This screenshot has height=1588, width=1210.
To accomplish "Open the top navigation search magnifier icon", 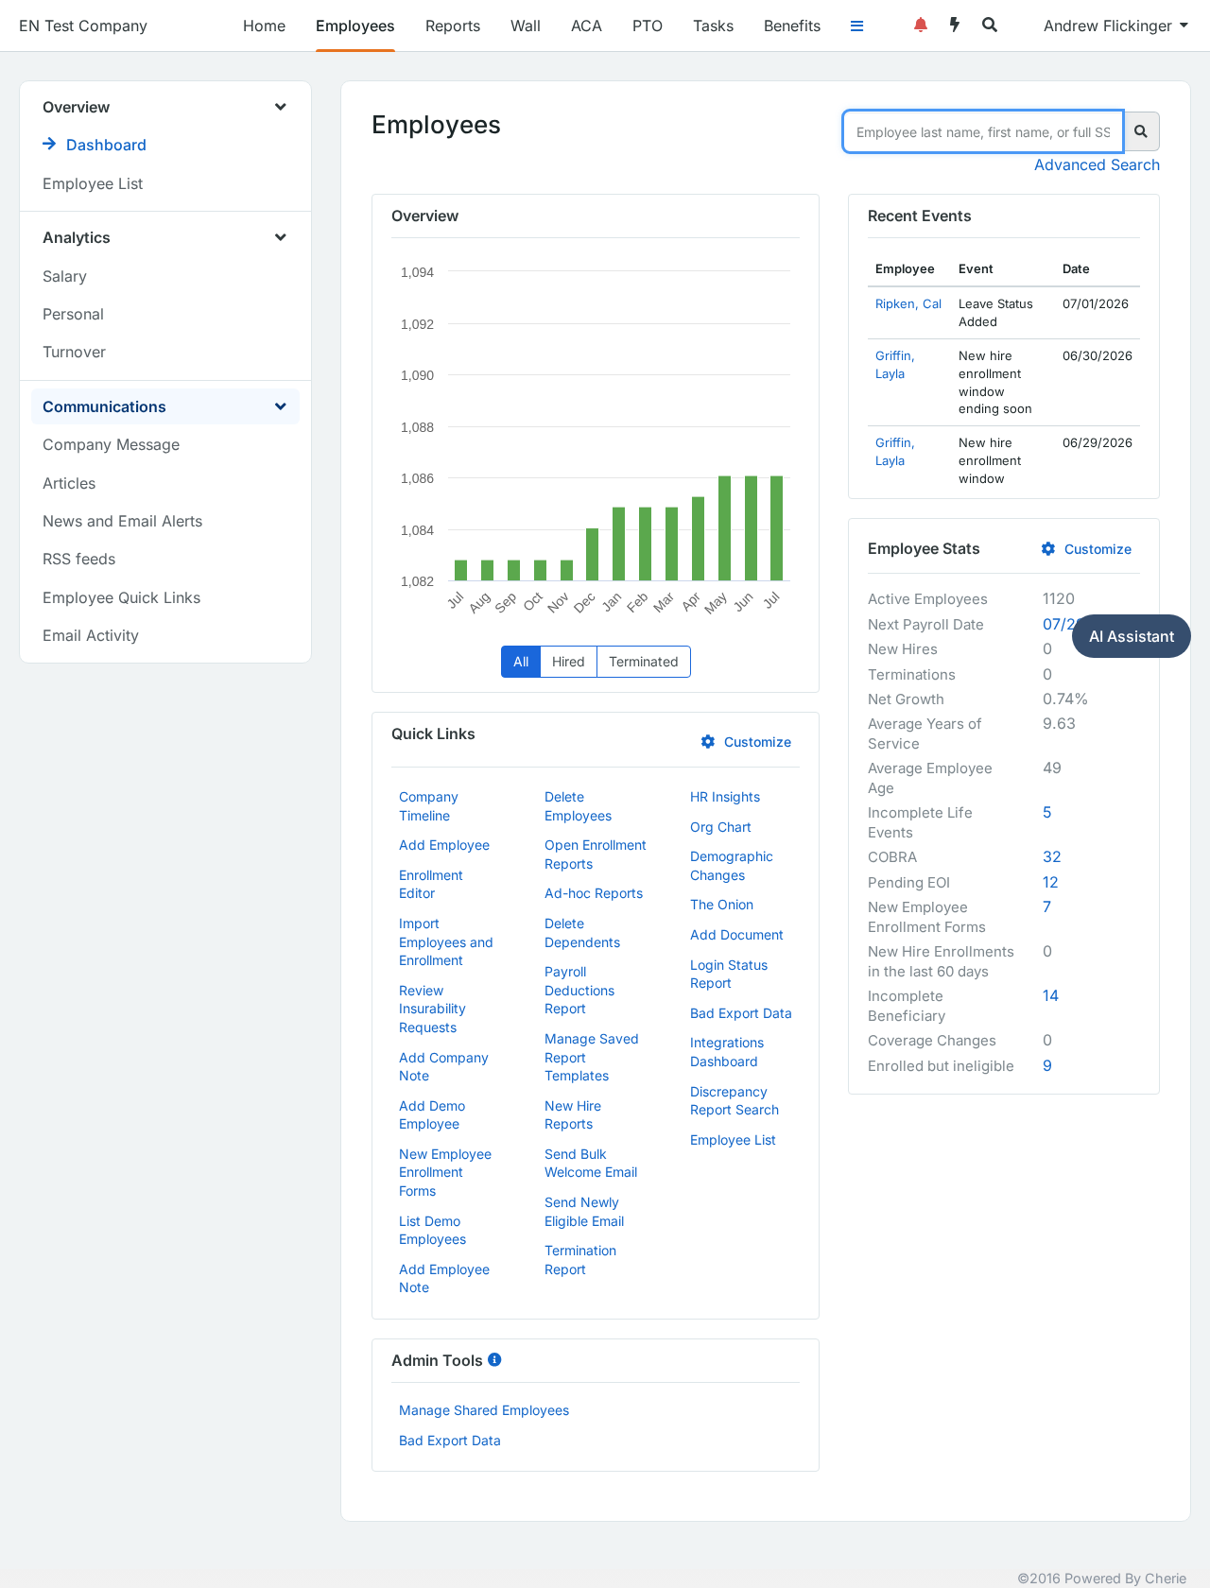I will [x=990, y=26].
